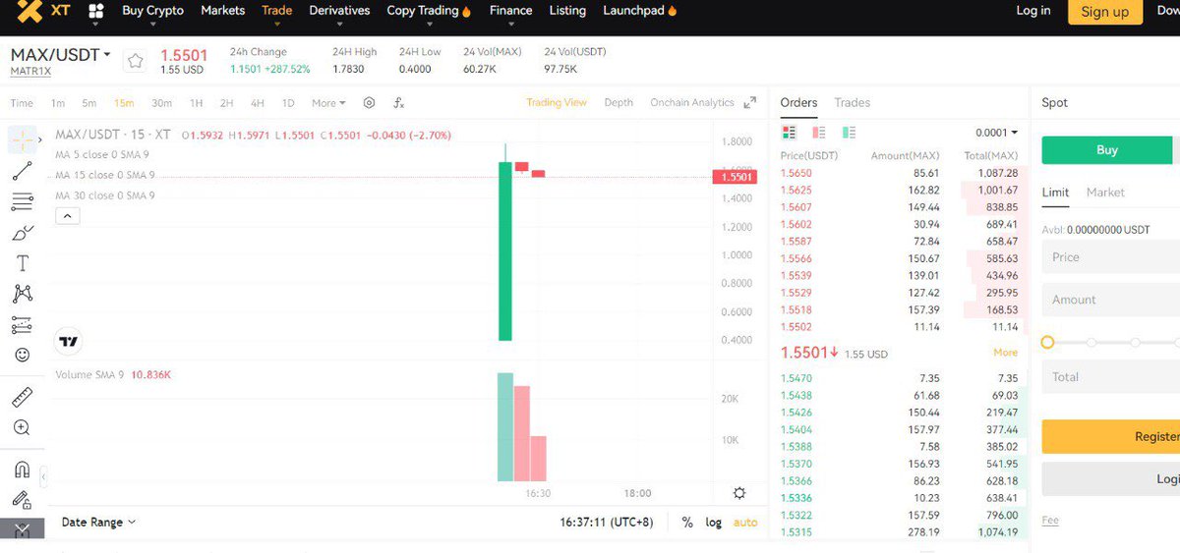Collapse the drawing toolbar side arrow
The height and width of the screenshot is (553, 1180).
coord(42,477)
